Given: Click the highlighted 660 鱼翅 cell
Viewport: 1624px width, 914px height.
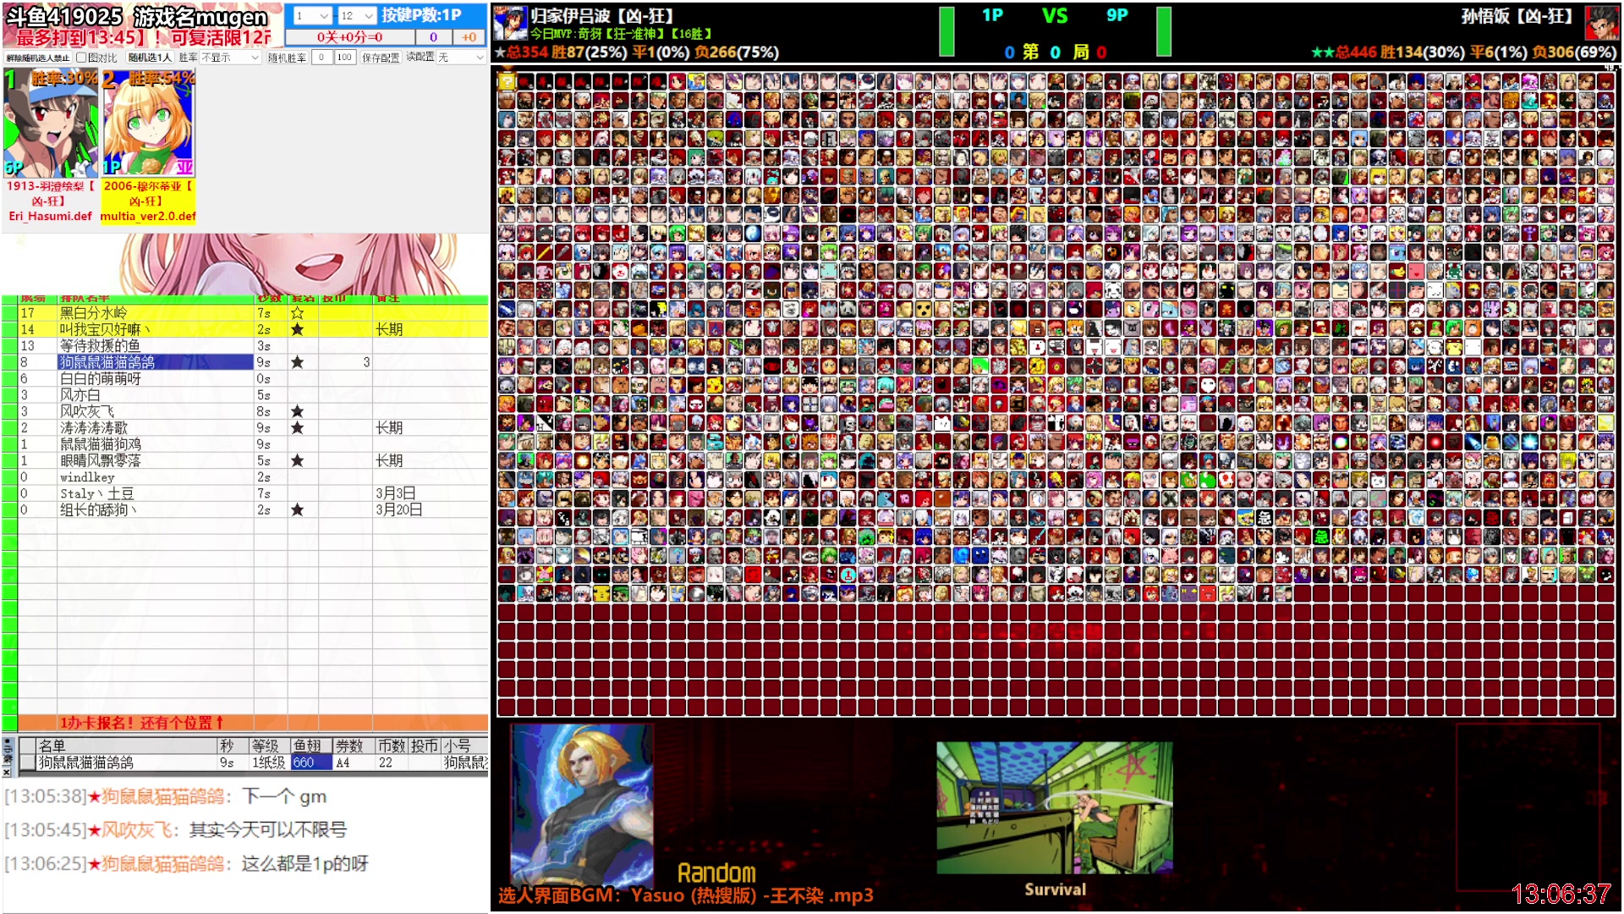Looking at the screenshot, I should click(x=310, y=763).
